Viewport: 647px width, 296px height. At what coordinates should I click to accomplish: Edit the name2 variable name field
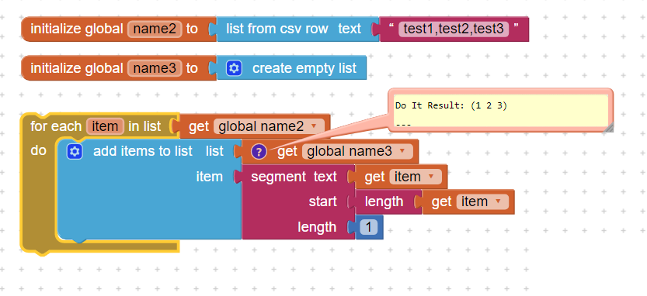coord(155,29)
